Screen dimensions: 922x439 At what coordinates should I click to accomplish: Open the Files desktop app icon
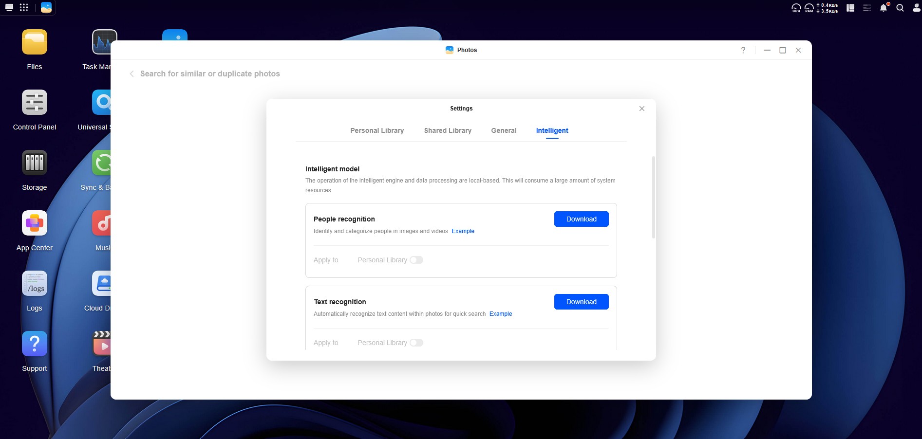pos(34,42)
